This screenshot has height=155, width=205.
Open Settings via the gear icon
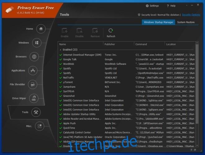147,6
